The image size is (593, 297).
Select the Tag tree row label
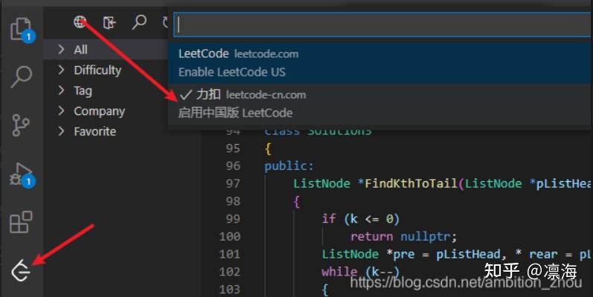83,91
